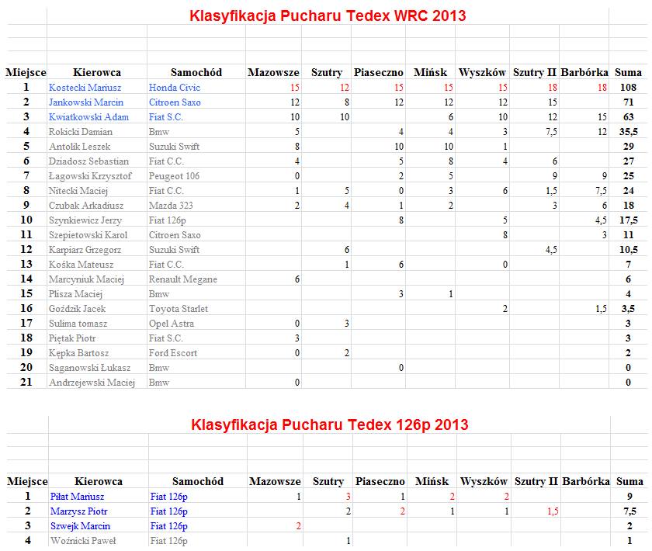Viewport: 652px width, 551px height.
Task: Select the Samochód header in 126p table
Action: pos(198,482)
